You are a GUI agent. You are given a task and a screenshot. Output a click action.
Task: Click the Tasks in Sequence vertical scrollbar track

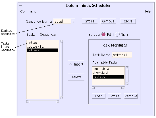pyautogui.click(x=62, y=70)
